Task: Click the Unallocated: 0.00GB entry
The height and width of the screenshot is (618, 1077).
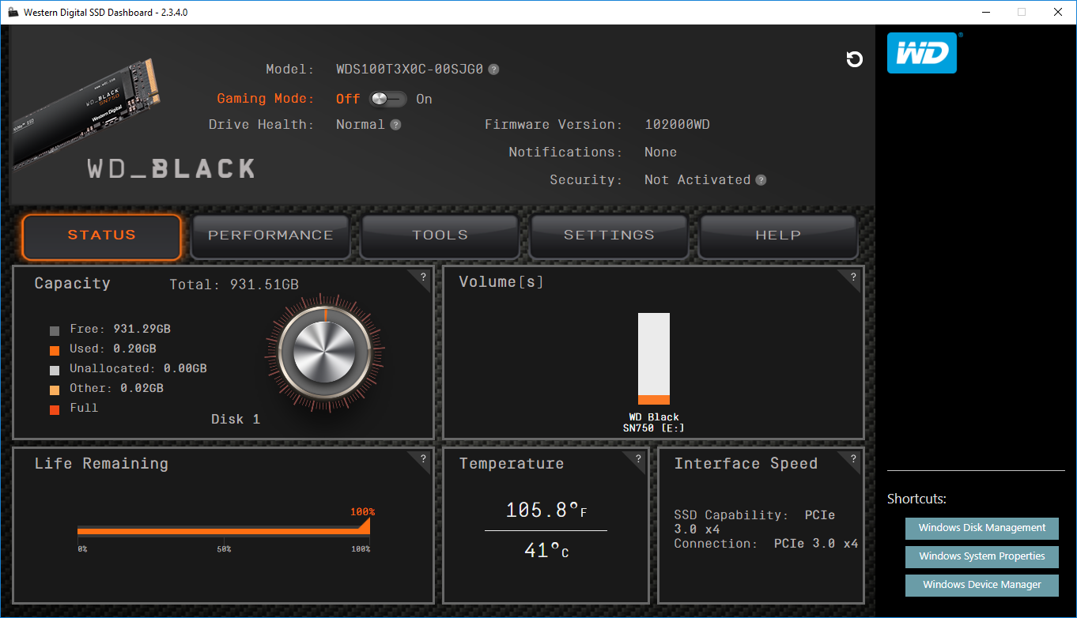Action: click(138, 369)
